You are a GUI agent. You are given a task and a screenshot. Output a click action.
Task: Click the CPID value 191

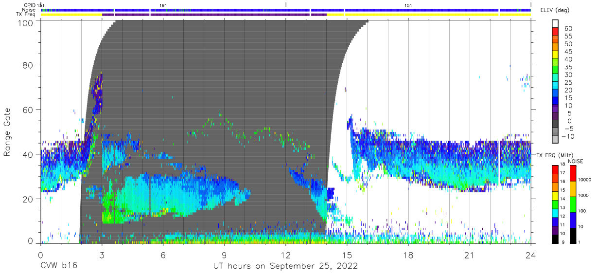163,5
